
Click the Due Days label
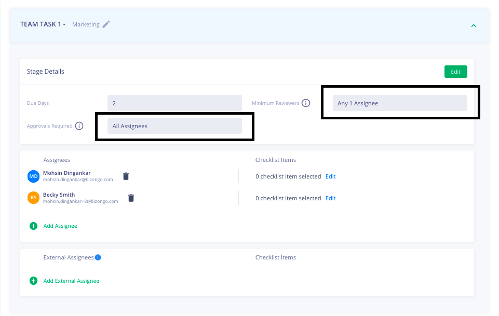tap(38, 103)
